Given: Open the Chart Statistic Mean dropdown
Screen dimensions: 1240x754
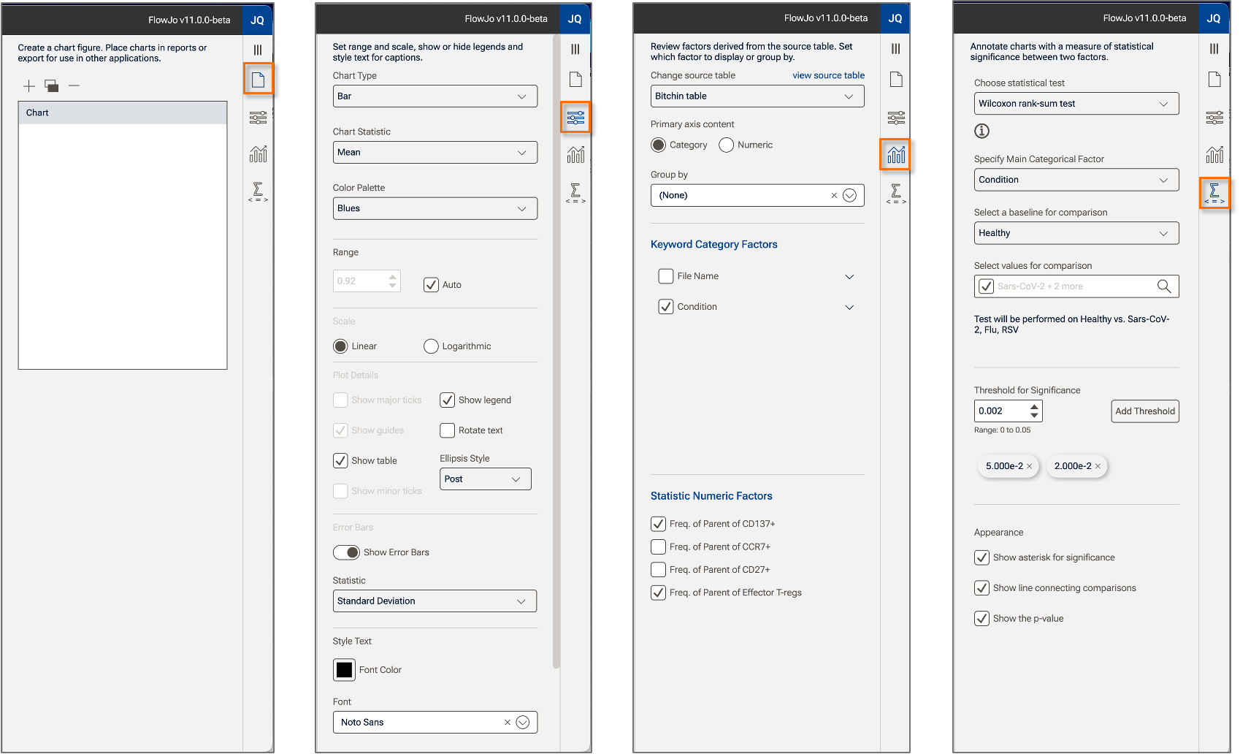Looking at the screenshot, I should point(435,153).
